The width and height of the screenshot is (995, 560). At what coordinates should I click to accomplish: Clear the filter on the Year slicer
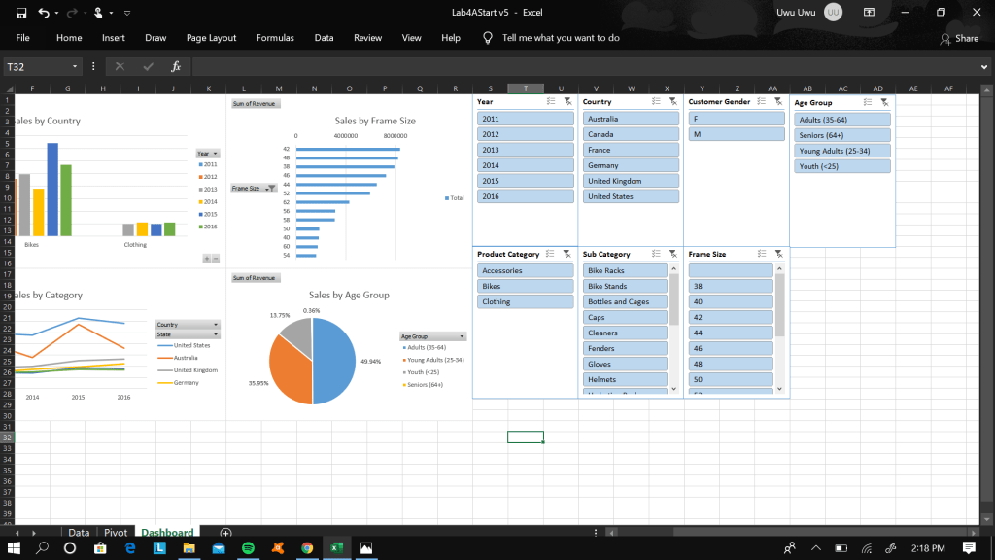click(x=567, y=101)
